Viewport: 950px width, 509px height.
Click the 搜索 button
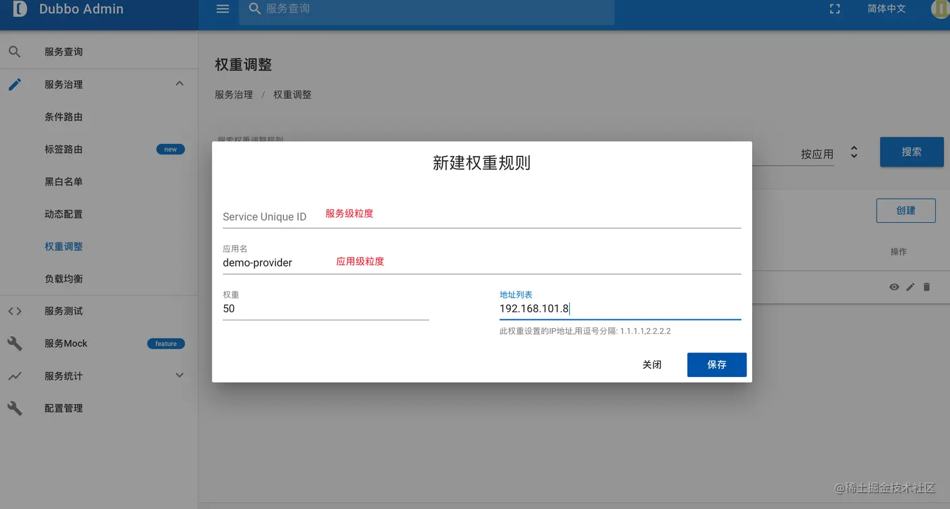[912, 151]
